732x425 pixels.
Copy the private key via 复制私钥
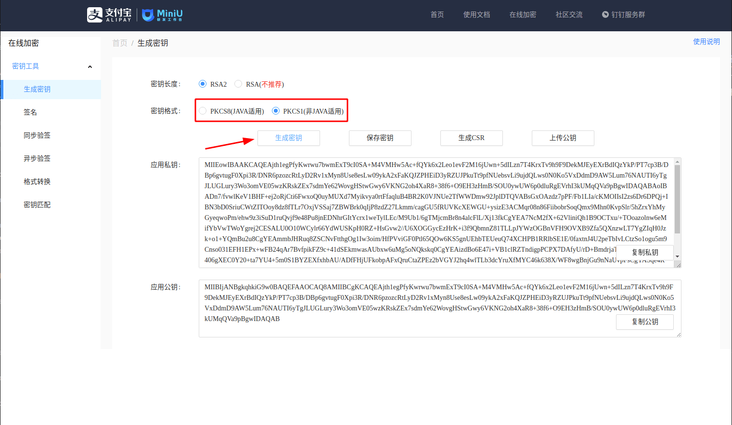(644, 252)
